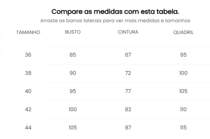Click the TAMANHO column header

coord(28,32)
